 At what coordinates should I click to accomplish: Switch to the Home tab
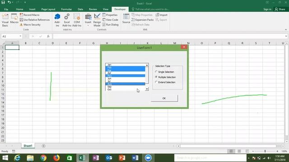pos(19,9)
